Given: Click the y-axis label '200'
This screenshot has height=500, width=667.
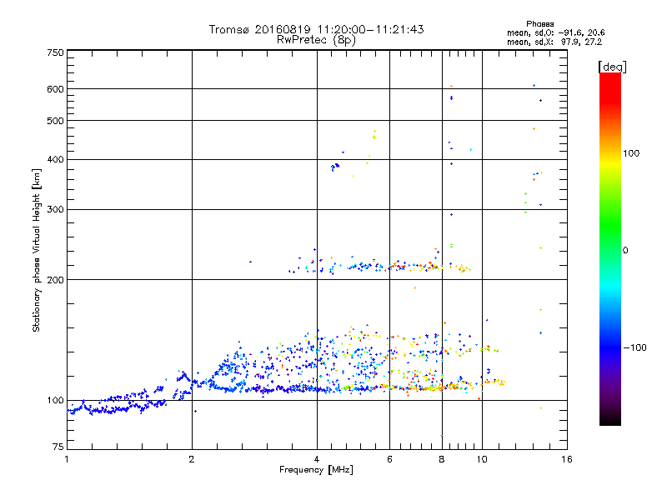Looking at the screenshot, I should click(x=55, y=280).
